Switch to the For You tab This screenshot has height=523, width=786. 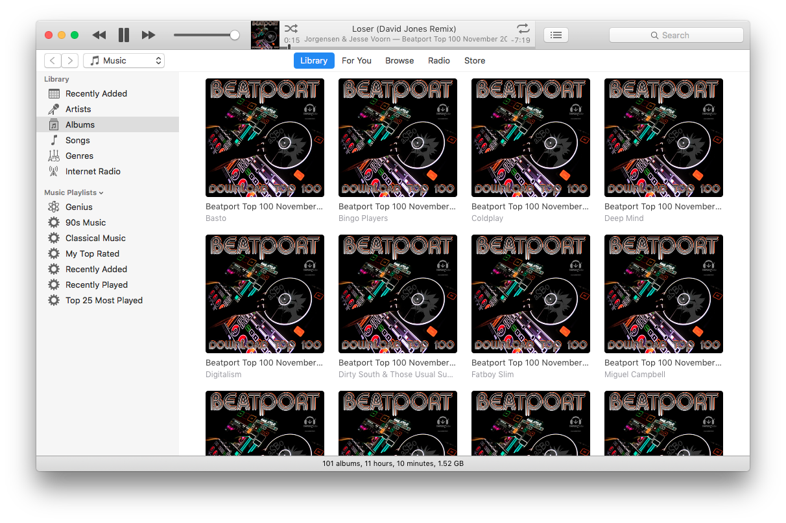[x=357, y=60]
